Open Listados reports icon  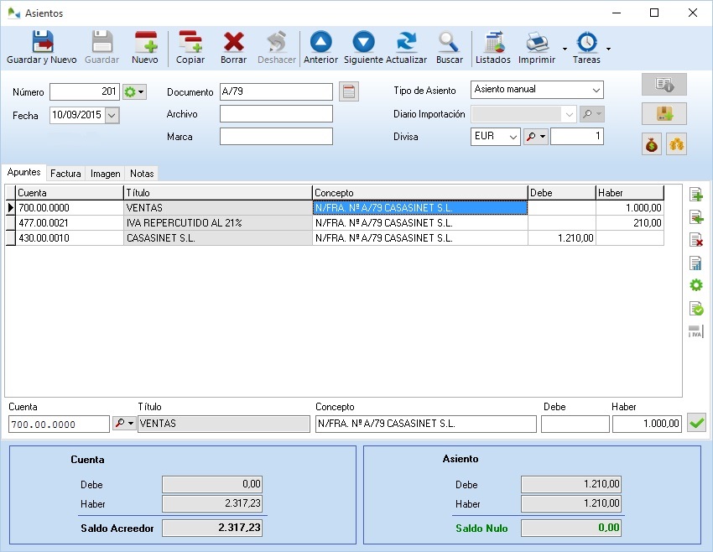click(x=492, y=48)
